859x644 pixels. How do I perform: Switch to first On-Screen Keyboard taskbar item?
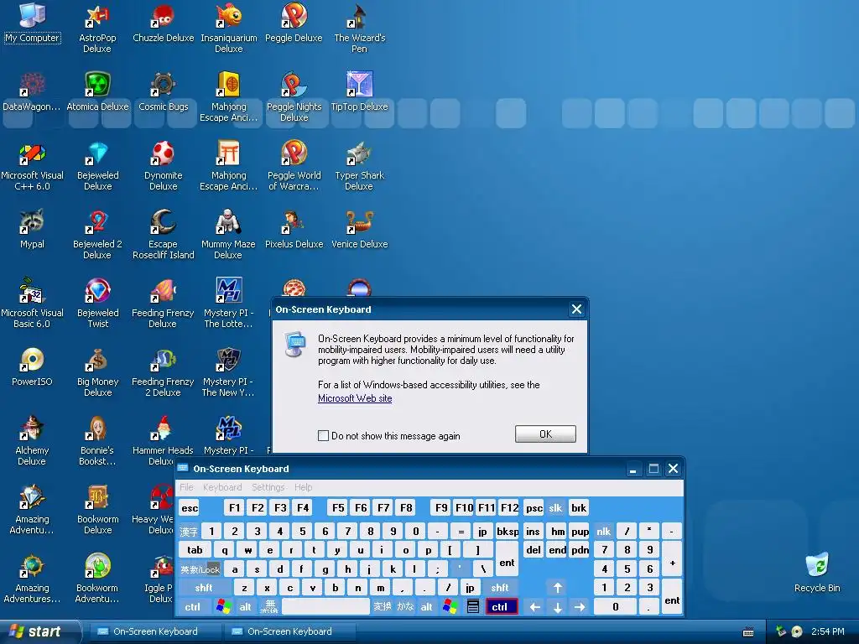pyautogui.click(x=154, y=632)
